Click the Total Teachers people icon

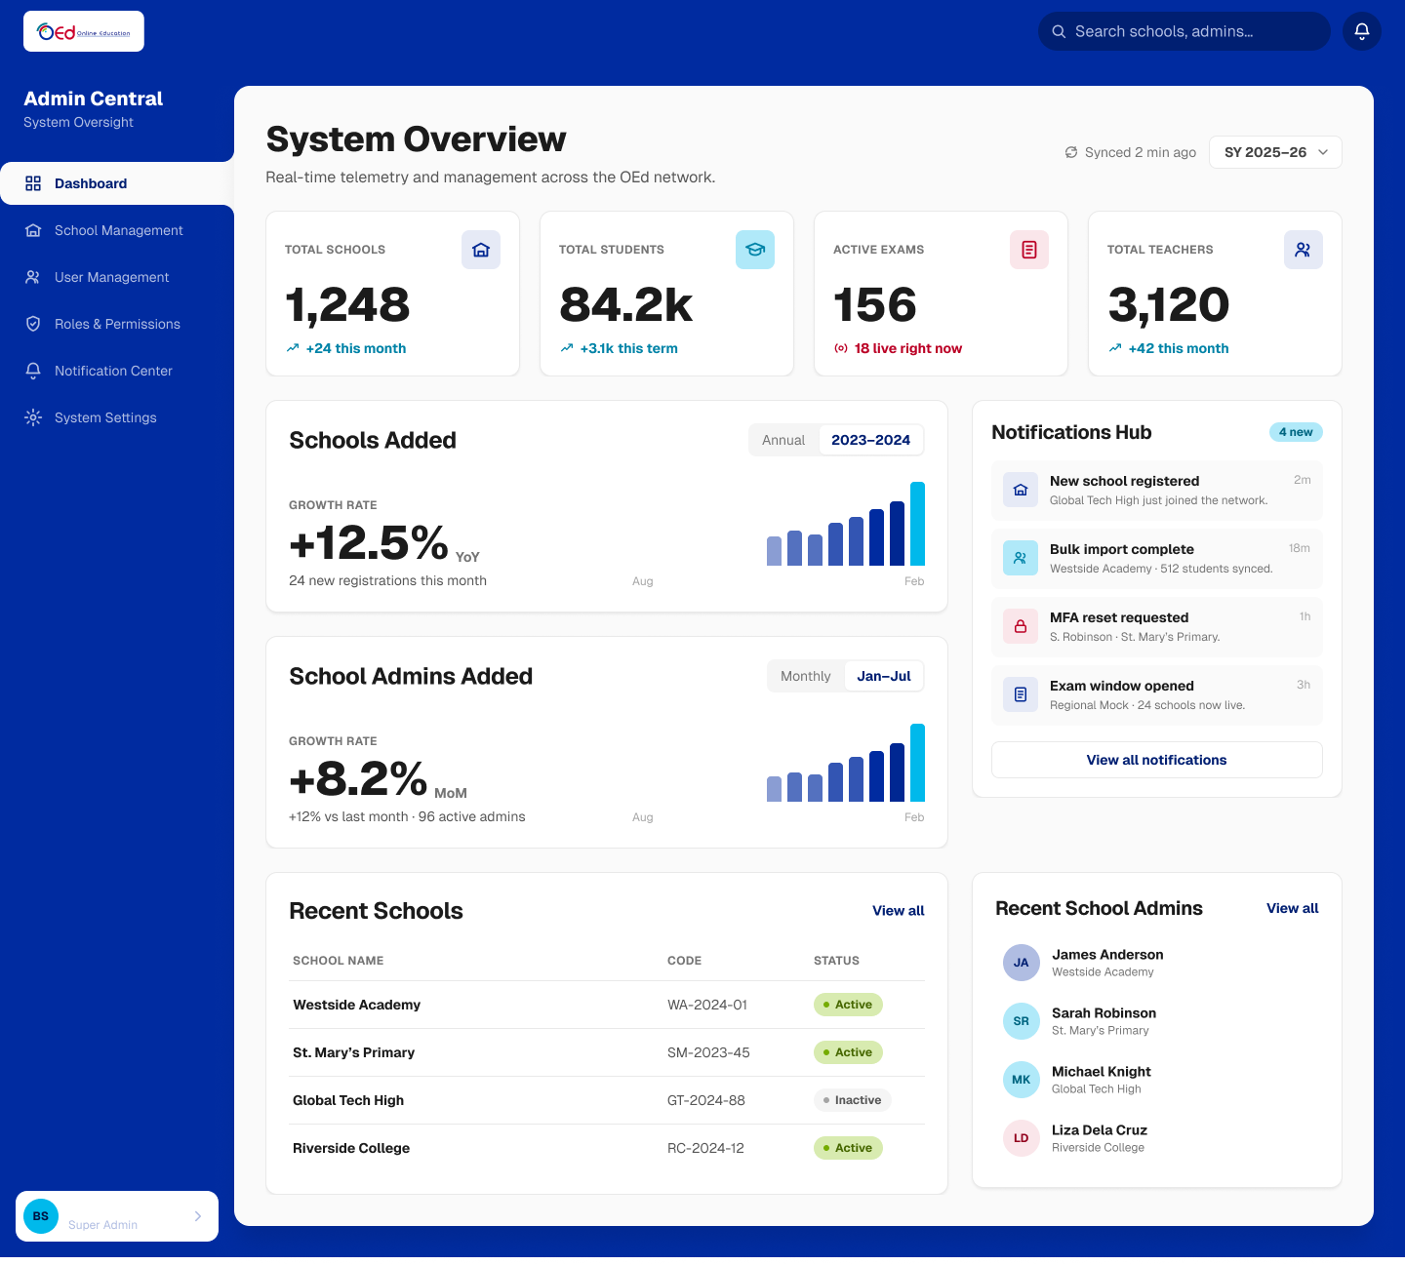point(1304,250)
